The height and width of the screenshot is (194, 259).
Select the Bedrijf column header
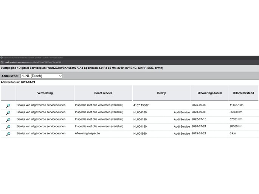point(161,93)
